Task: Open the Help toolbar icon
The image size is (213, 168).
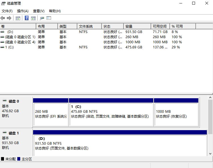Action: 27,18
